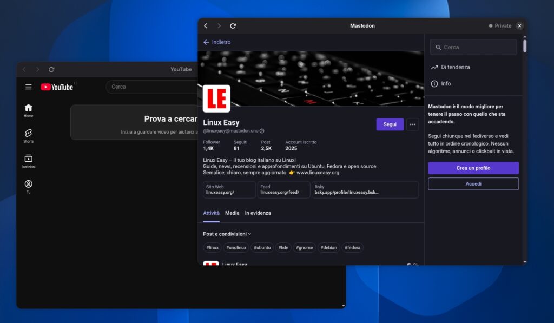Click the help icon beside @linuxeasy handle

(x=262, y=131)
